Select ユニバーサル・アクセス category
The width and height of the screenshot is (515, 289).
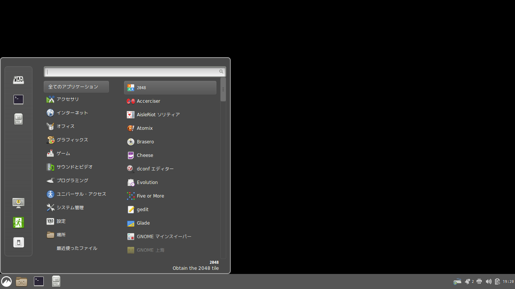(x=77, y=194)
